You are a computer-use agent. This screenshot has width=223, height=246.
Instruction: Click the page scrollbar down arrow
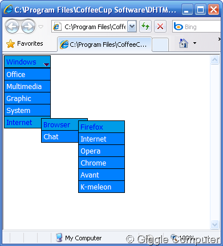pyautogui.click(x=214, y=224)
